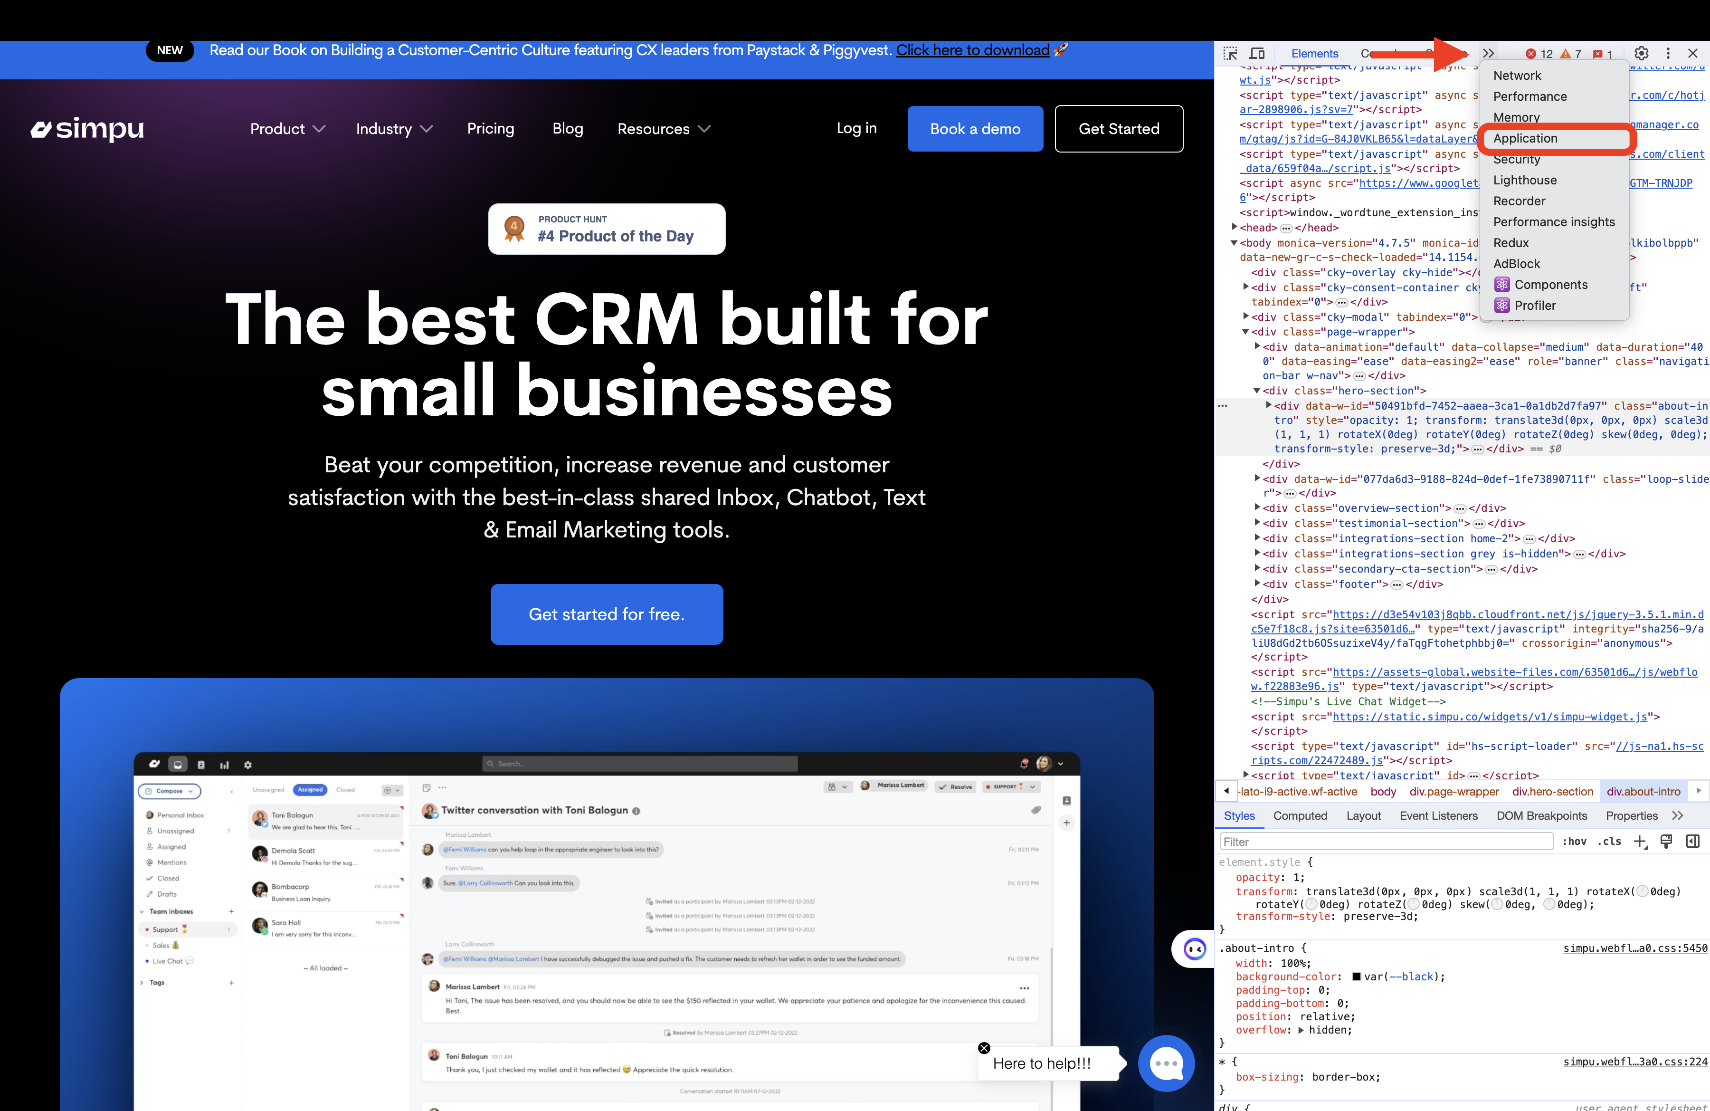The width and height of the screenshot is (1710, 1111).
Task: Select Performance insights menu entry
Action: 1553,222
